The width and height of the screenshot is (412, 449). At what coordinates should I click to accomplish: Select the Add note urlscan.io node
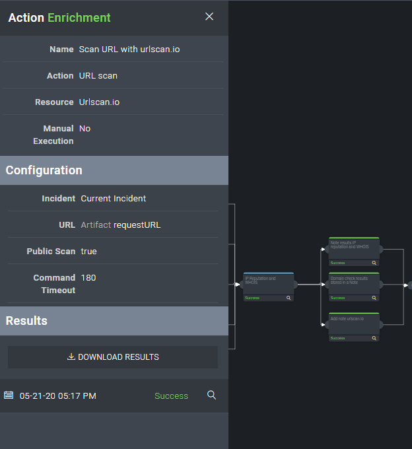coord(353,324)
